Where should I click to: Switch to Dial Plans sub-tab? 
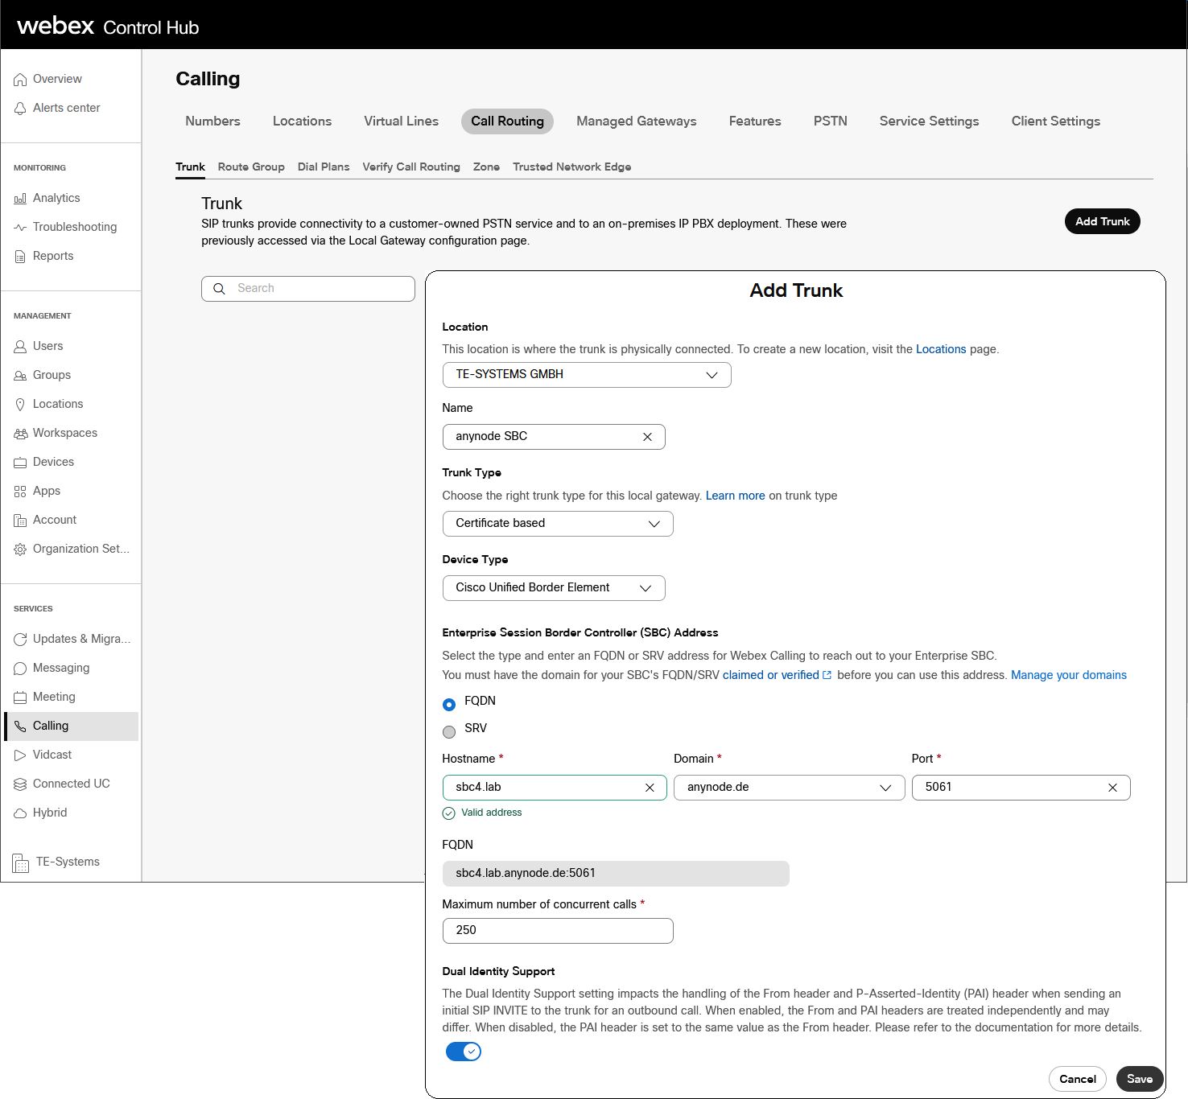coord(324,167)
